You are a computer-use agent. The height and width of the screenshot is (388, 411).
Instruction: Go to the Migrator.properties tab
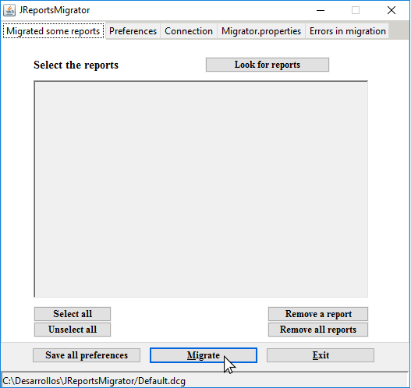[x=261, y=31]
